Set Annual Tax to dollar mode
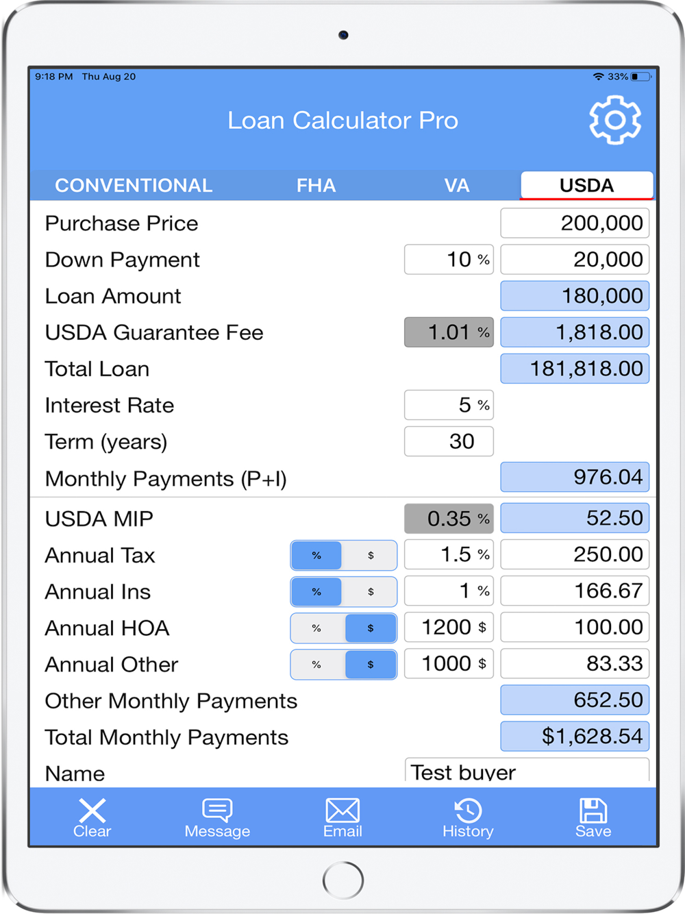 [371, 556]
